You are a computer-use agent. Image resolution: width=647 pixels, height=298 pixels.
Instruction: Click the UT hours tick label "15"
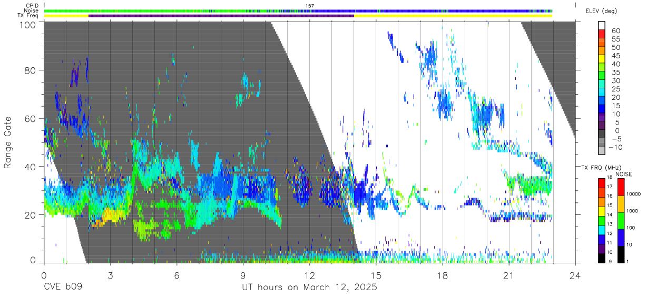pyautogui.click(x=376, y=275)
